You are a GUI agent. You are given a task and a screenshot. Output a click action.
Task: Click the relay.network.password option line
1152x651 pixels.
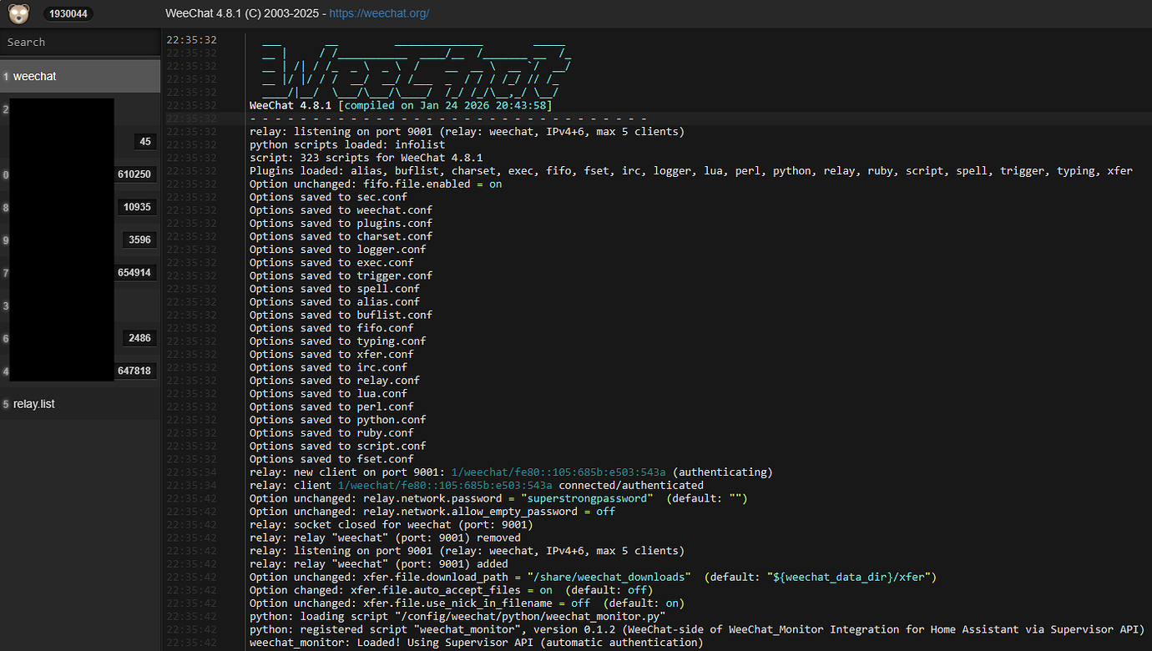pos(498,498)
